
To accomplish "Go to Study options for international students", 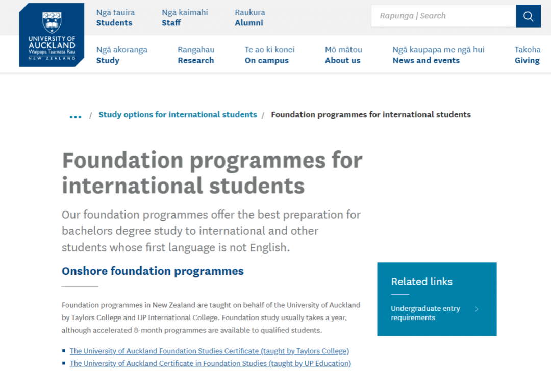I will [178, 115].
